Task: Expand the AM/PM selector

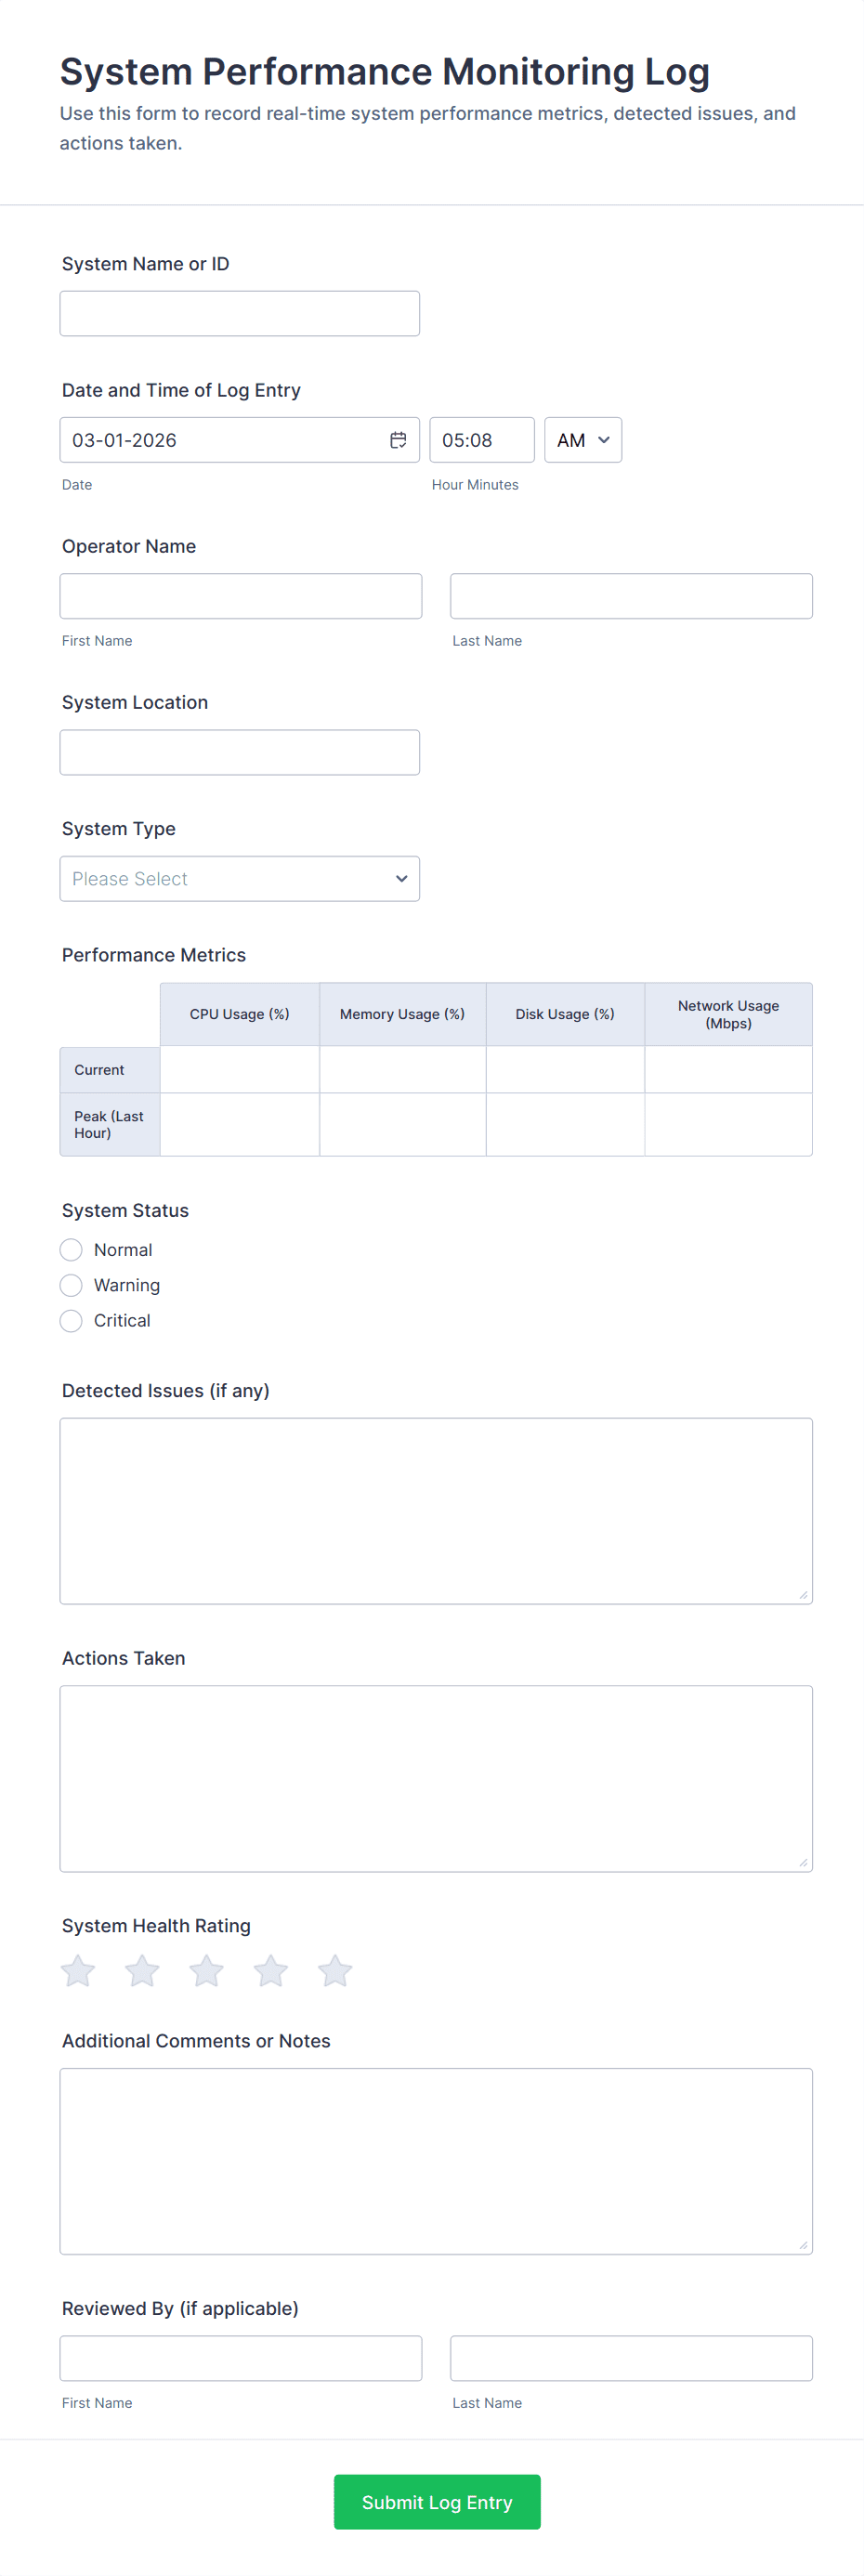Action: [583, 440]
